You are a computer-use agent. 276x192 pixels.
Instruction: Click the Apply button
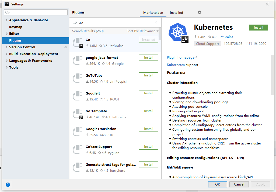click(261, 184)
